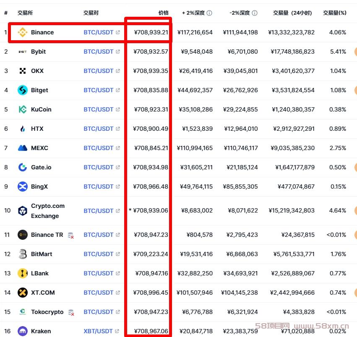The height and width of the screenshot is (337, 357).
Task: Sort by the 价格 column header
Action: point(164,13)
